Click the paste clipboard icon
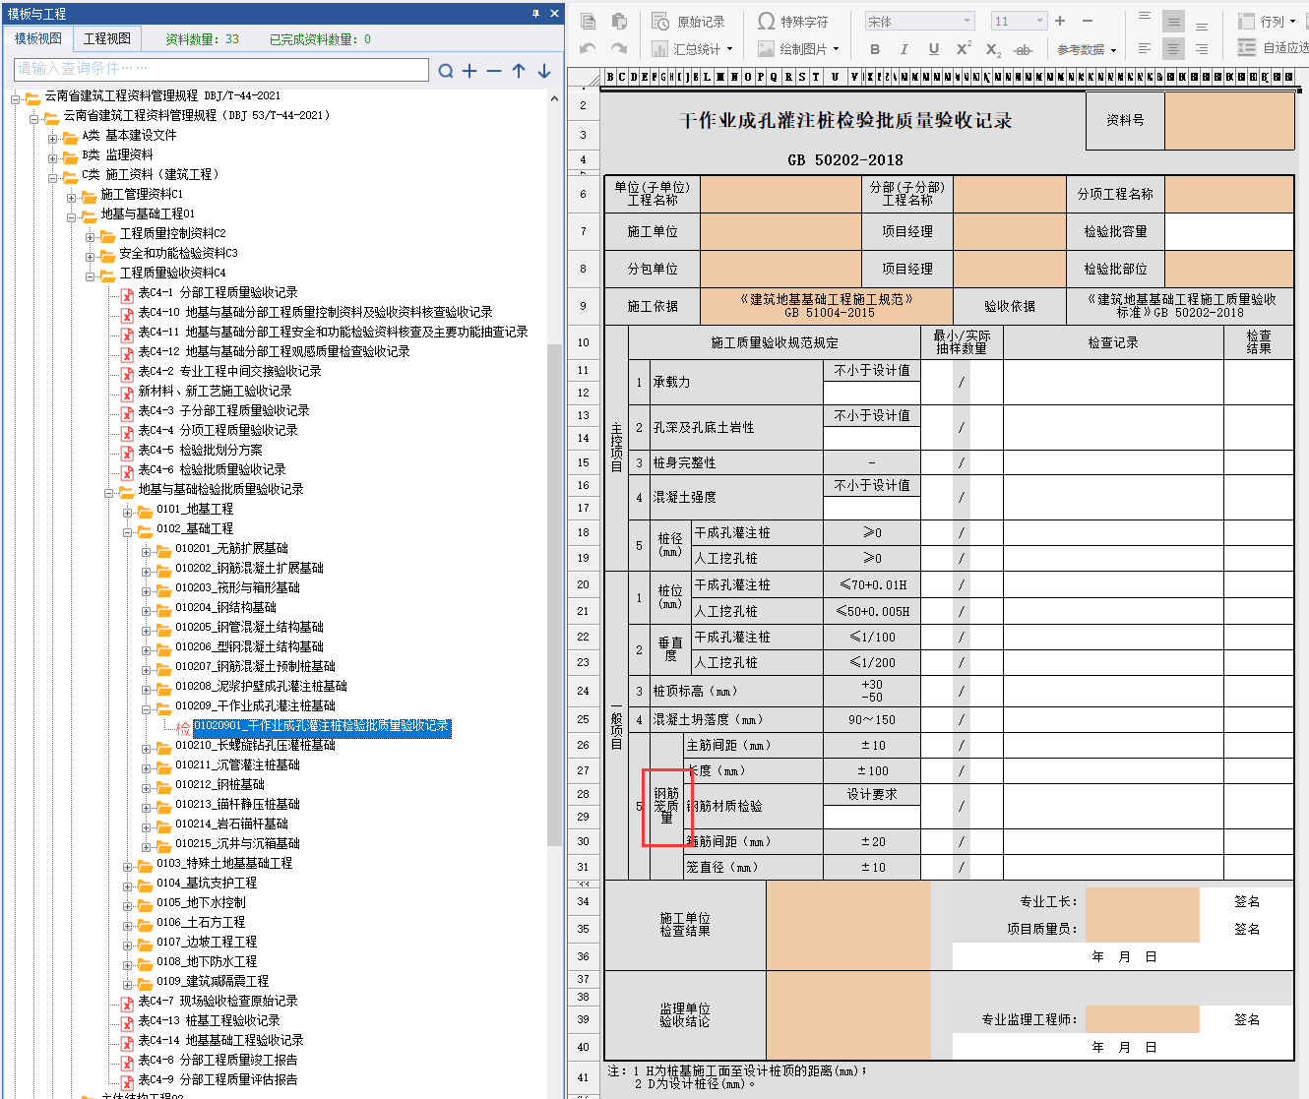Viewport: 1309px width, 1099px height. [x=619, y=21]
